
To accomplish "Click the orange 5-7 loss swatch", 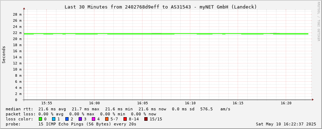I will [x=107, y=119].
